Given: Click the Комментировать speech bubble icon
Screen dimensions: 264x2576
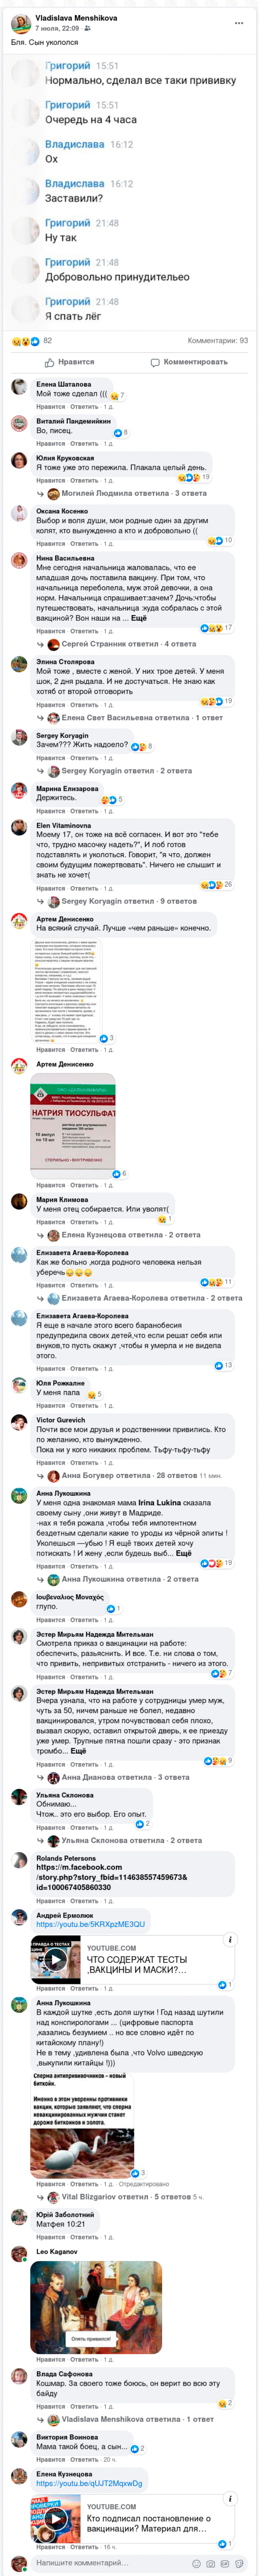Looking at the screenshot, I should (x=155, y=362).
